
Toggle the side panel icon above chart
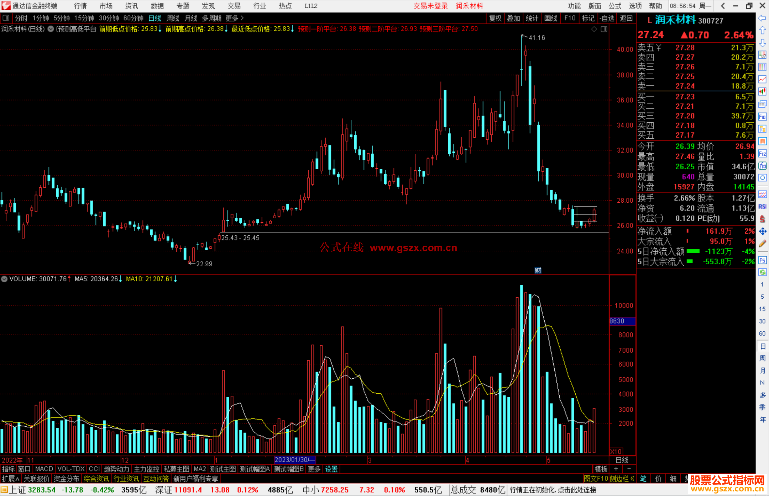pos(604,29)
